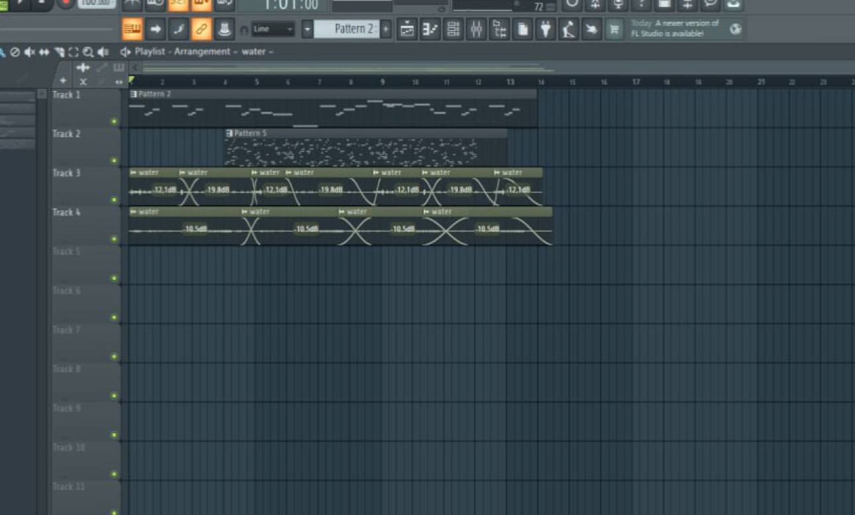
Task: Open menu of leftmost water clip on Track 4
Action: (133, 212)
